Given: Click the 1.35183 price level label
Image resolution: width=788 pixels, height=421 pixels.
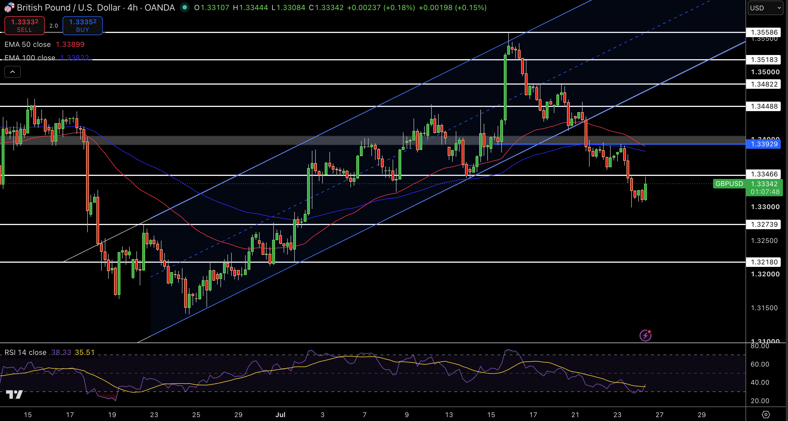Looking at the screenshot, I should click(x=764, y=59).
